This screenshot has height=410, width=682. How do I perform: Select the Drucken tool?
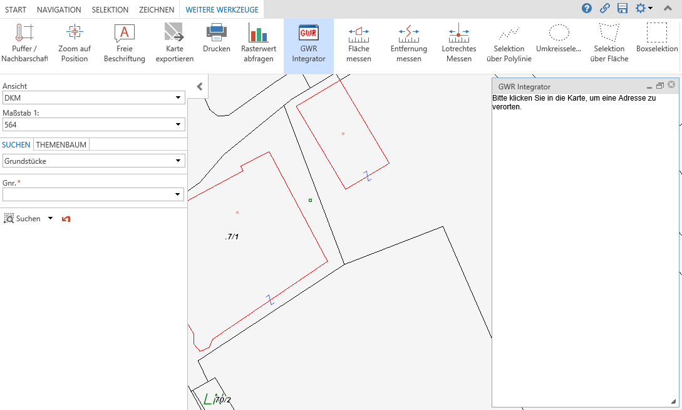pyautogui.click(x=216, y=42)
